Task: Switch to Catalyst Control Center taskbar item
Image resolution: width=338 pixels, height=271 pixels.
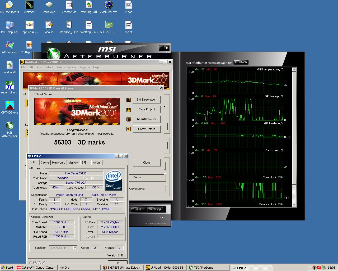Action: pos(36,268)
